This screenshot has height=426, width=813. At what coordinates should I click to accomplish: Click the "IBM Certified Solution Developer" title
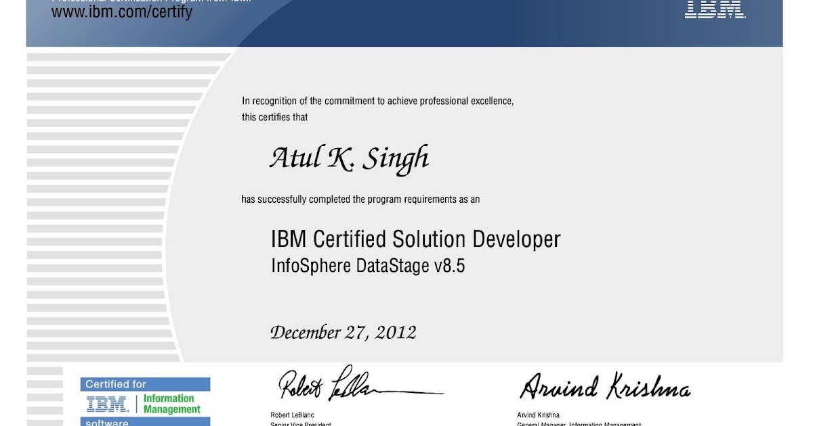[416, 239]
